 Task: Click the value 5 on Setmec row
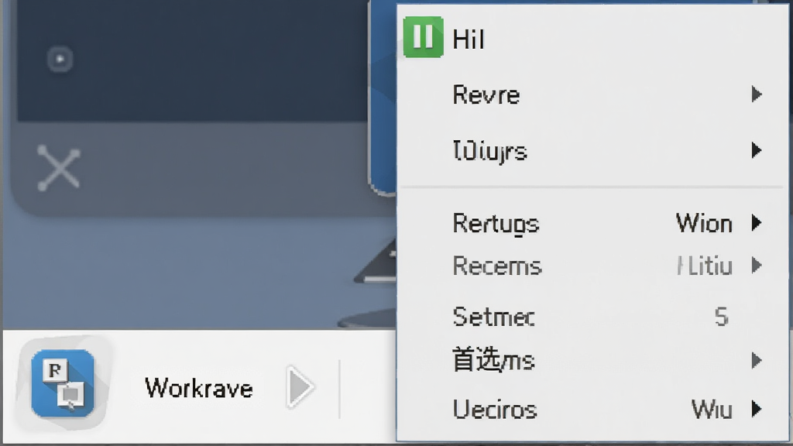point(722,317)
